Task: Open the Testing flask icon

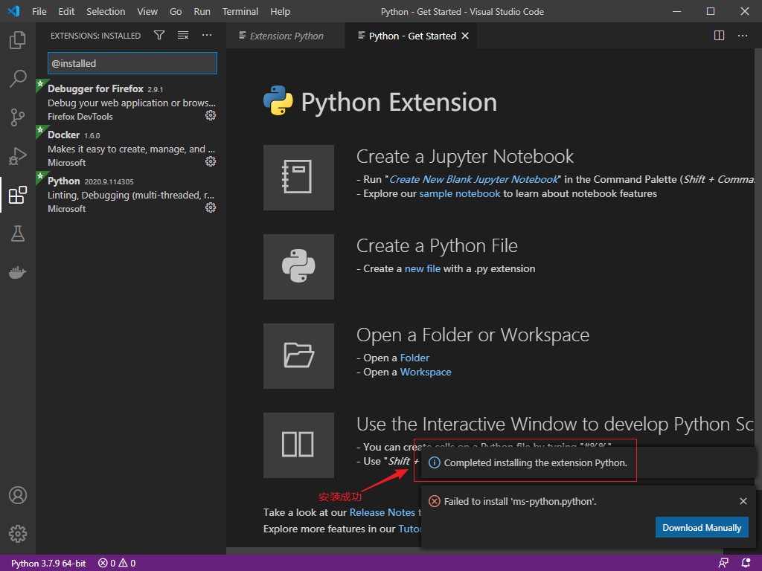Action: (18, 233)
